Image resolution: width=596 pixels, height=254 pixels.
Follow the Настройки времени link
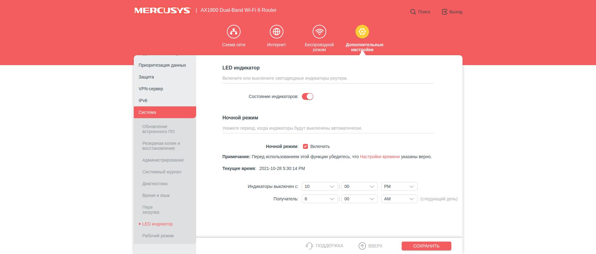pyautogui.click(x=380, y=157)
